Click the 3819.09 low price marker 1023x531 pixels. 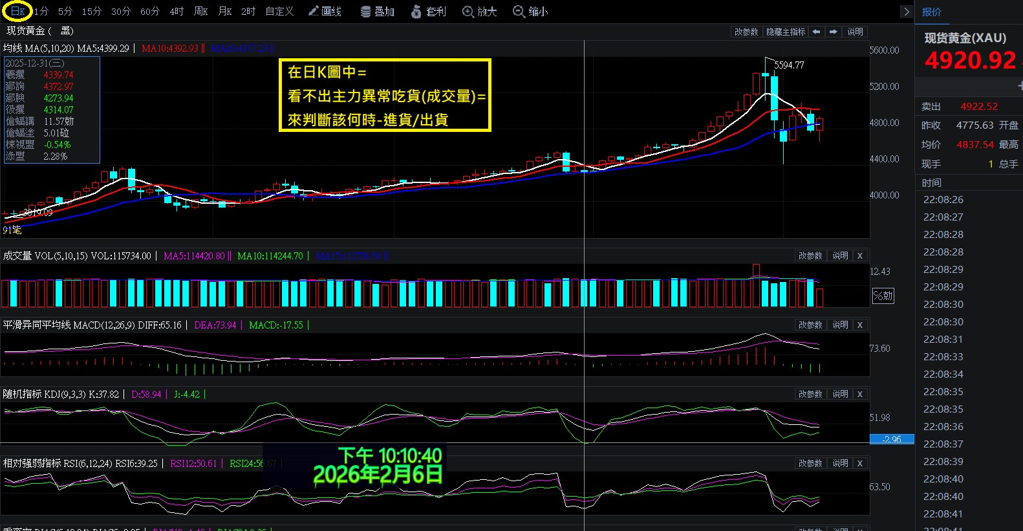click(x=38, y=212)
